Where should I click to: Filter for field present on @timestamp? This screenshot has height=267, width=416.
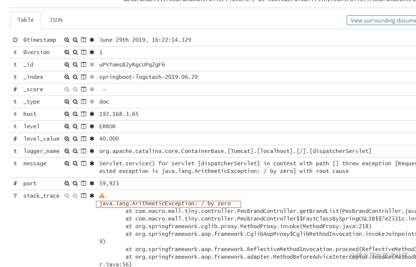point(92,40)
